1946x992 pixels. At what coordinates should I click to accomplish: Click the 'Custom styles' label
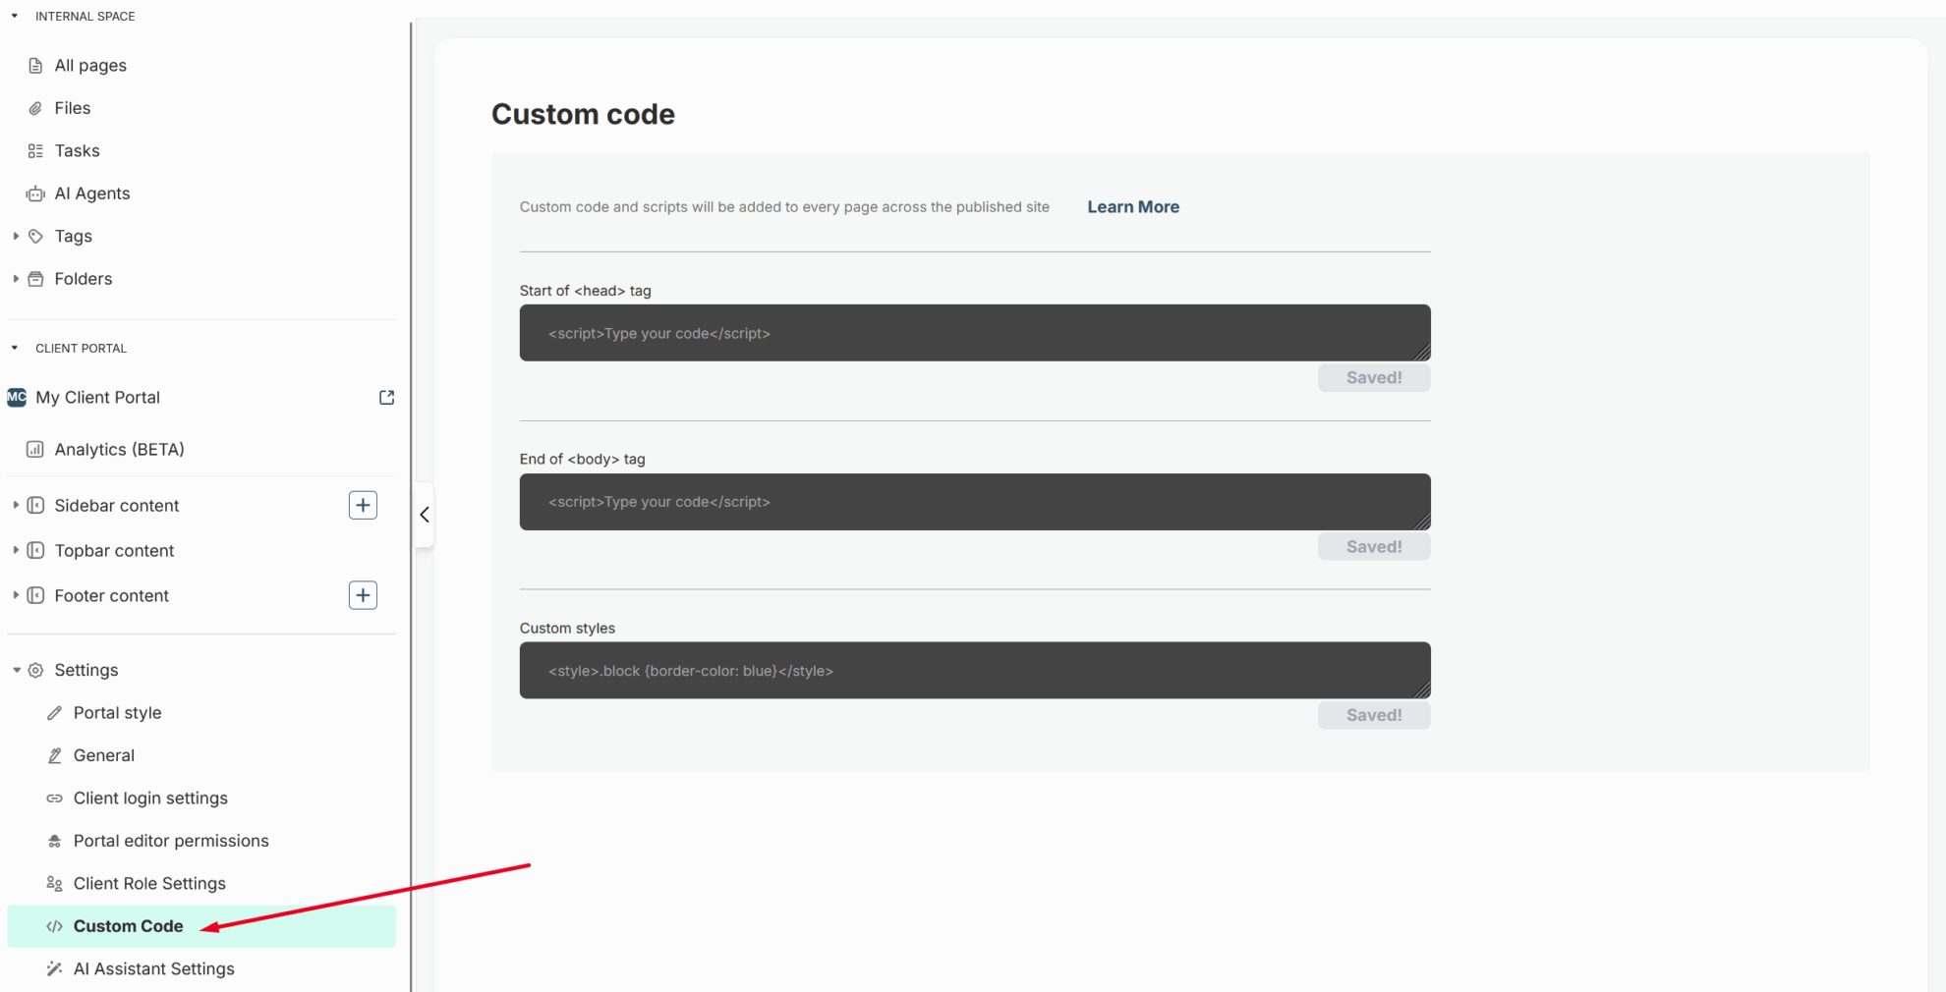[567, 629]
